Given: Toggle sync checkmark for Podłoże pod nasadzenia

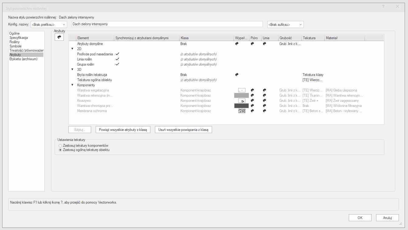Looking at the screenshot, I should 117,54.
